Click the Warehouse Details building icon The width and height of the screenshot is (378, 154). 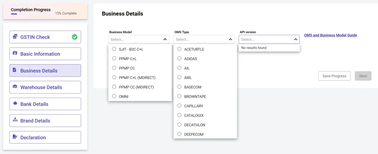pyautogui.click(x=15, y=87)
